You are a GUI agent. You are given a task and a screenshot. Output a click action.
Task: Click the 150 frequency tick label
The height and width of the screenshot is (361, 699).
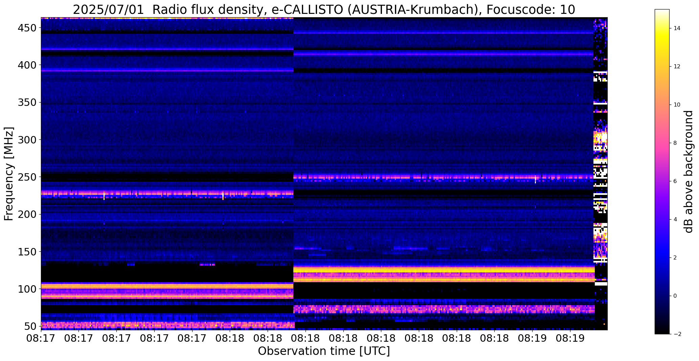[x=26, y=251]
